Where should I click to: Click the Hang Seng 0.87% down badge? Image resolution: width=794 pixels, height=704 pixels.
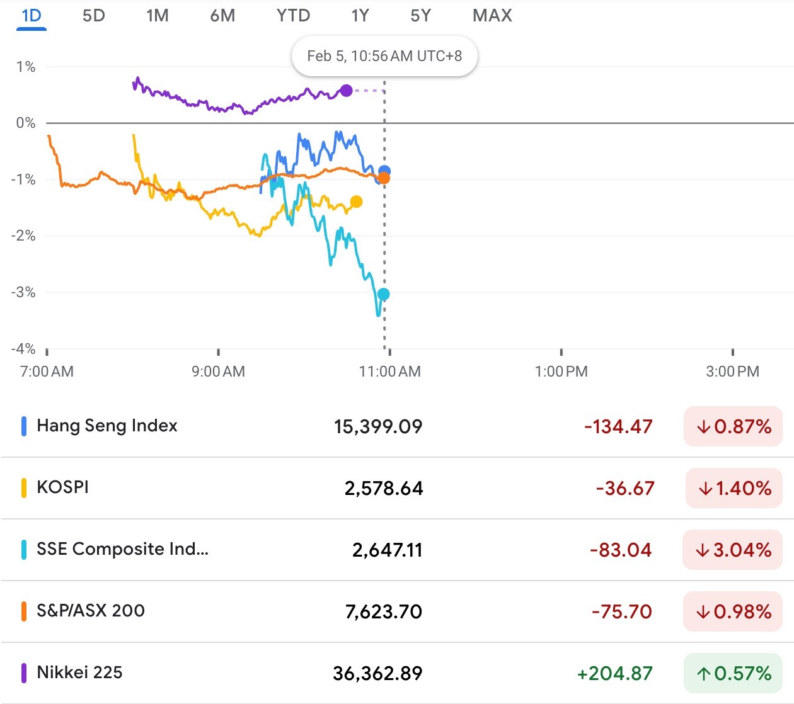pos(733,426)
